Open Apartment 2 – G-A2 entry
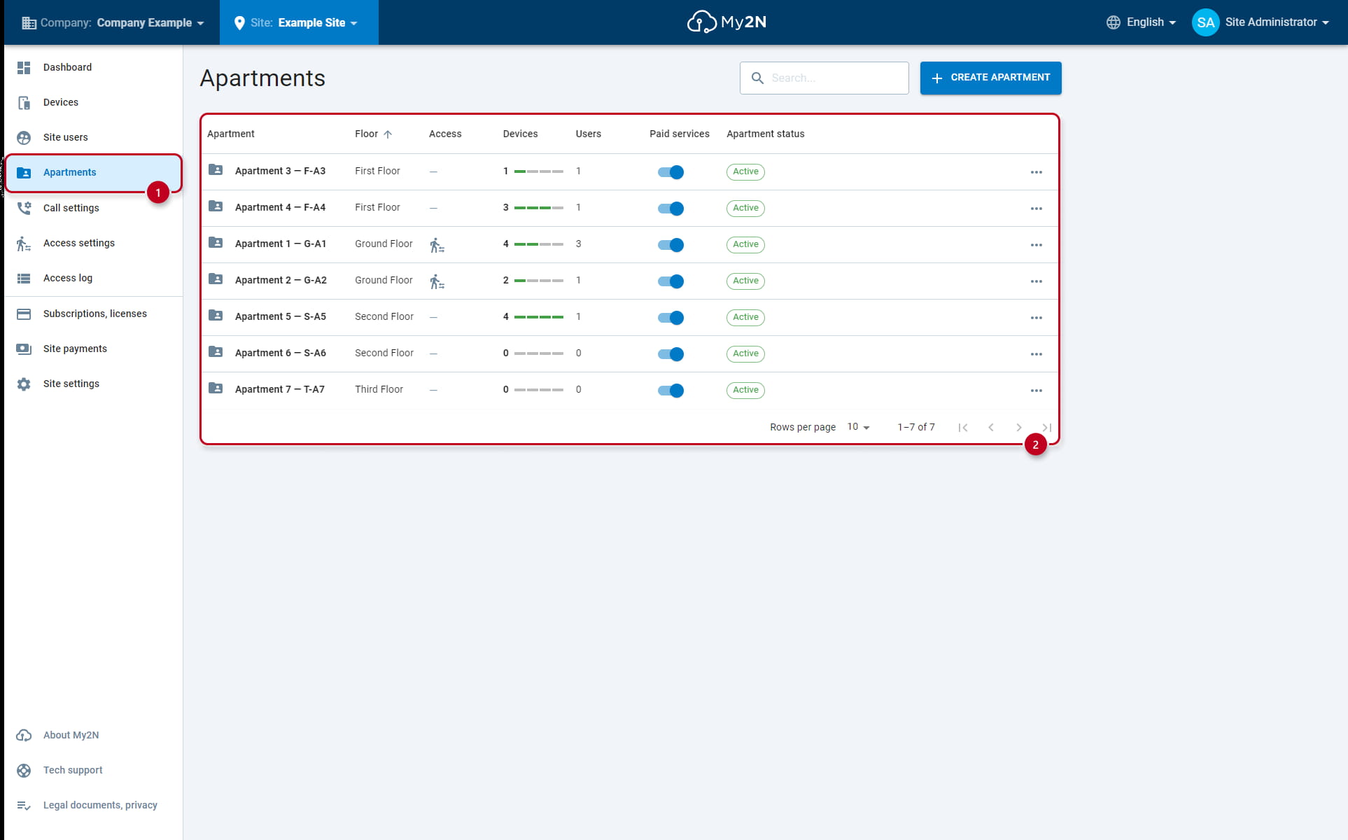Image resolution: width=1348 pixels, height=840 pixels. click(281, 280)
